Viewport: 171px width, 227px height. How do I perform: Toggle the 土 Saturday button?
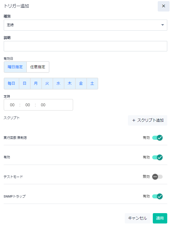click(x=92, y=83)
